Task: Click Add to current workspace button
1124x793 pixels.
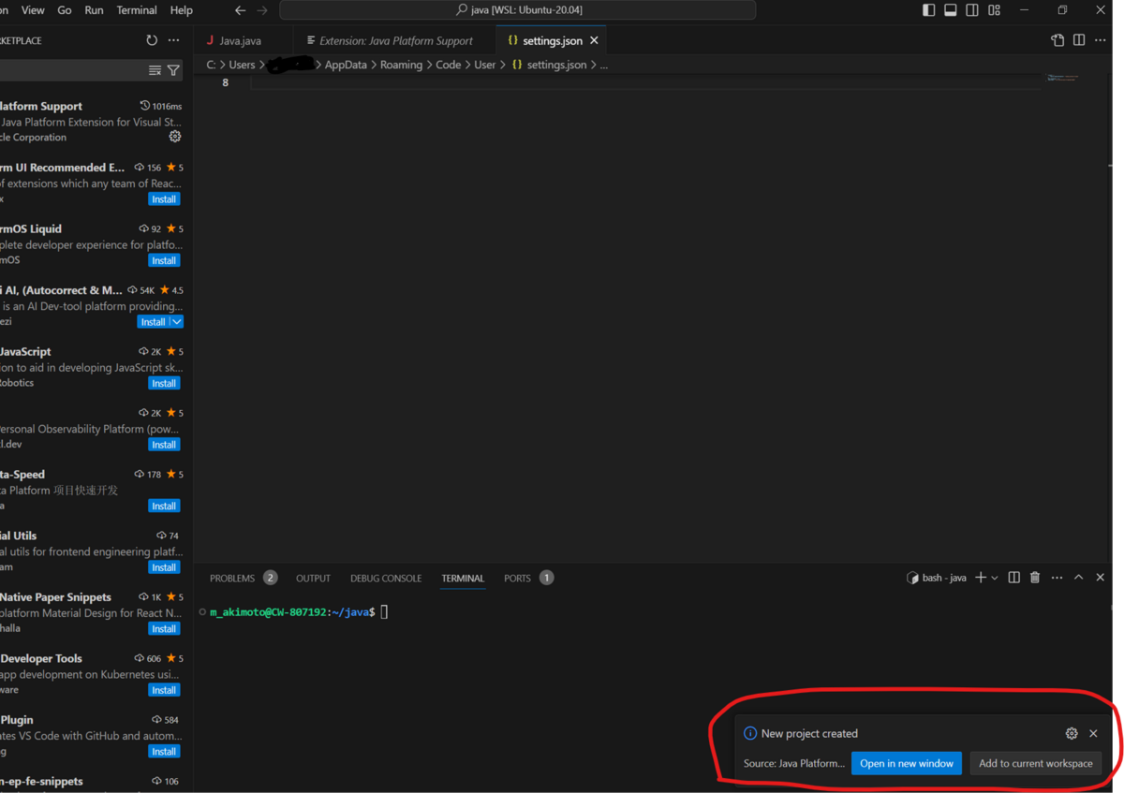Action: 1035,763
